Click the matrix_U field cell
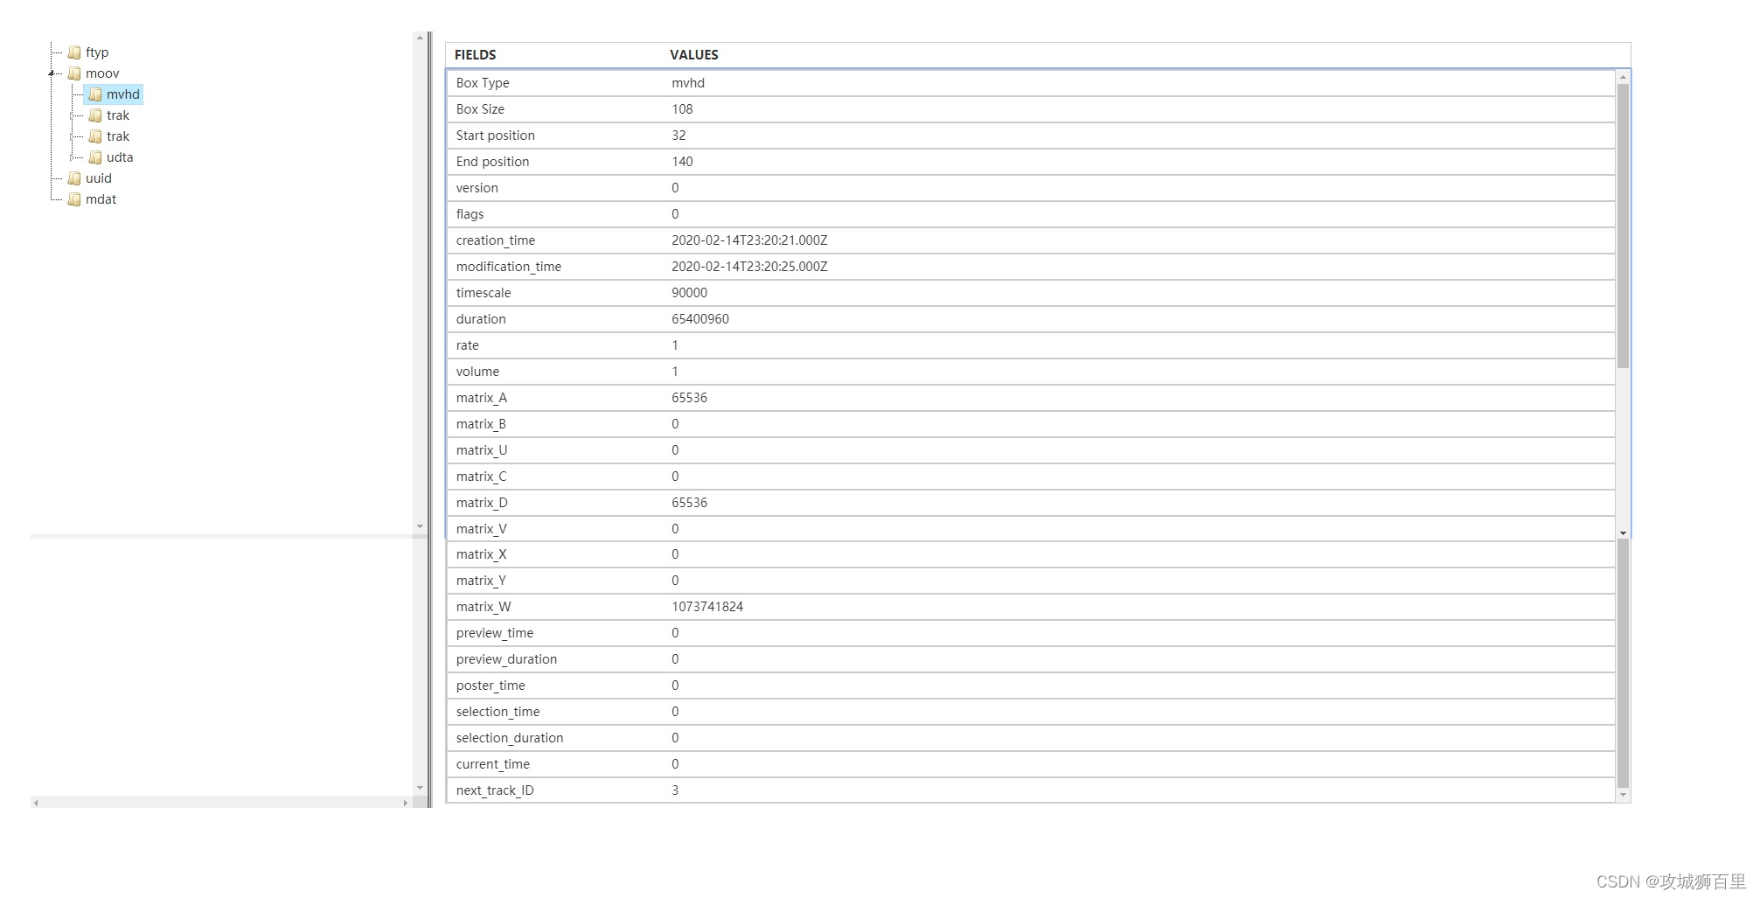This screenshot has width=1760, height=898. pyautogui.click(x=481, y=450)
